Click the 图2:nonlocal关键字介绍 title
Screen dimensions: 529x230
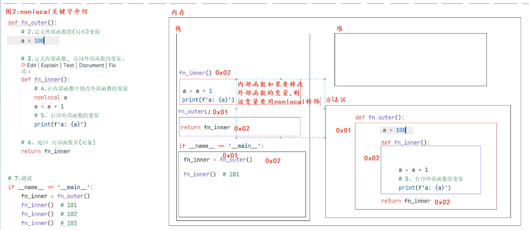coord(46,12)
